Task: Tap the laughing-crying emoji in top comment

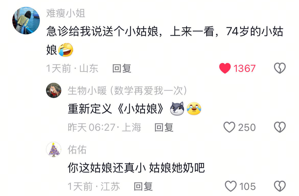Action: coord(66,50)
